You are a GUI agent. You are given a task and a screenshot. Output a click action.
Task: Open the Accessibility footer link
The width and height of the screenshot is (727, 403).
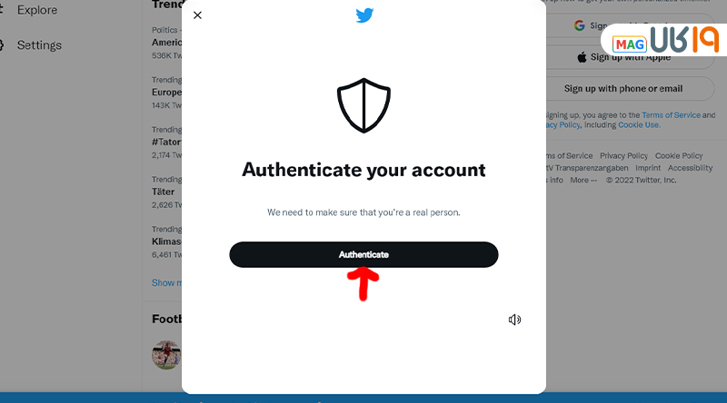pos(690,168)
